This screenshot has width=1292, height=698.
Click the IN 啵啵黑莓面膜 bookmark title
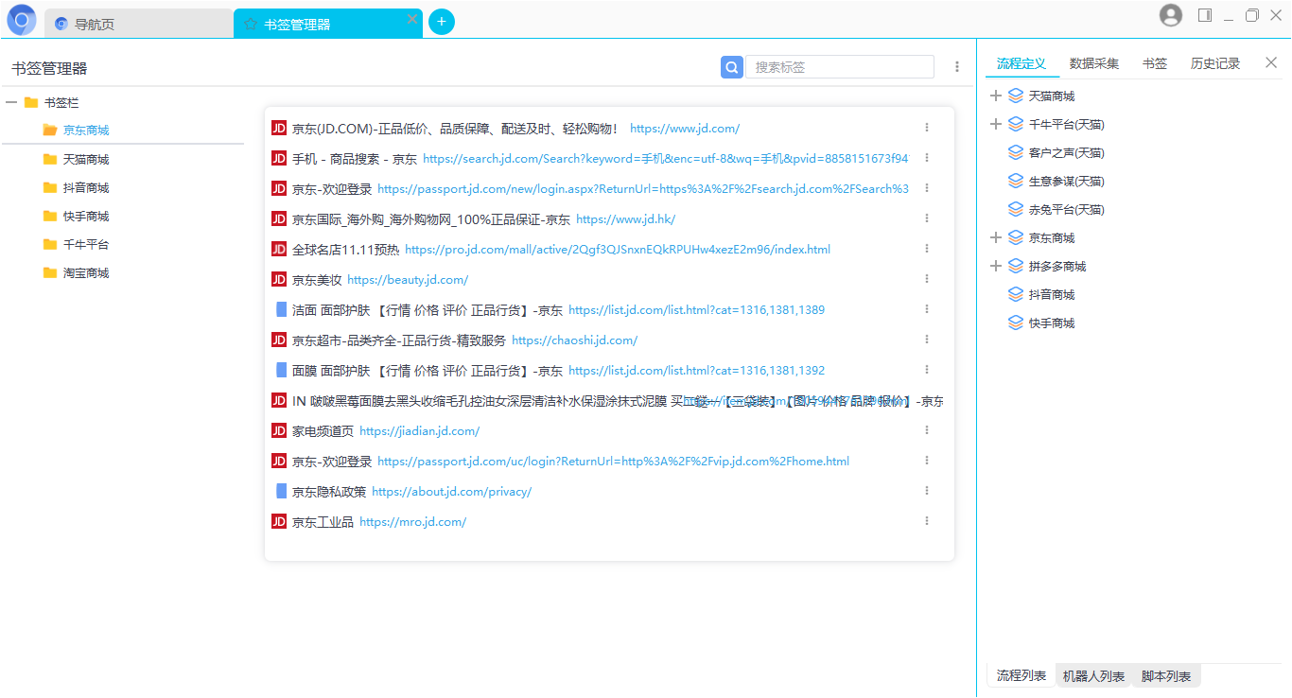[618, 401]
